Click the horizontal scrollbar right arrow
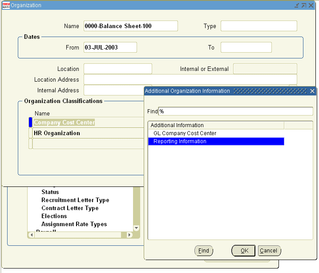 [129, 235]
